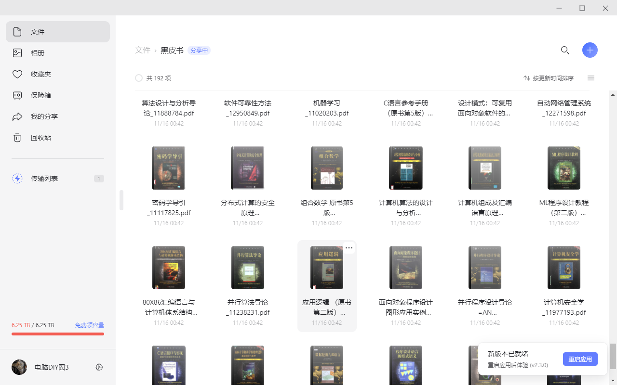Click the red storage usage bar

(x=58, y=334)
